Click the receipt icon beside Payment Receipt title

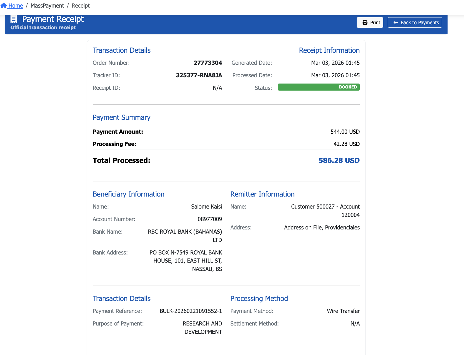tap(14, 19)
